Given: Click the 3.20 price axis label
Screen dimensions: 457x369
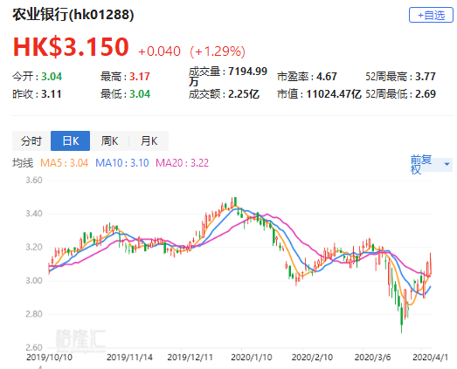Looking at the screenshot, I should [x=34, y=247].
